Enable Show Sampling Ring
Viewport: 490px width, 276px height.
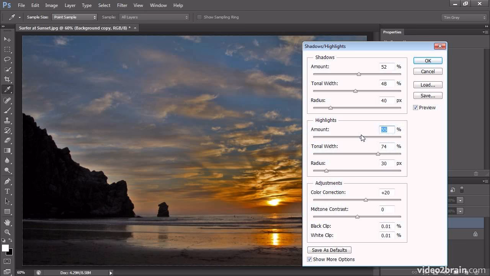[x=199, y=17]
